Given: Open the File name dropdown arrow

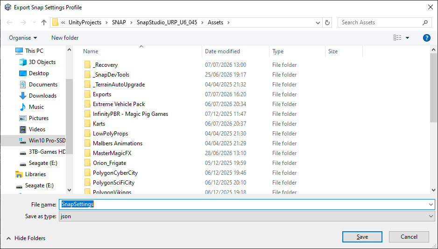Looking at the screenshot, I should point(431,205).
